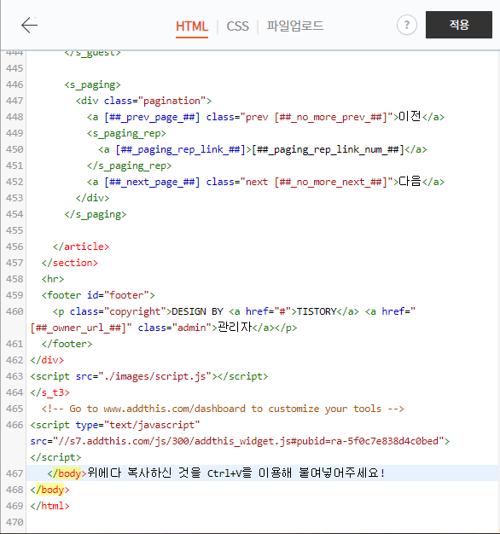The image size is (500, 534).
Task: Click the </div> tag on line 453
Action: (x=92, y=198)
